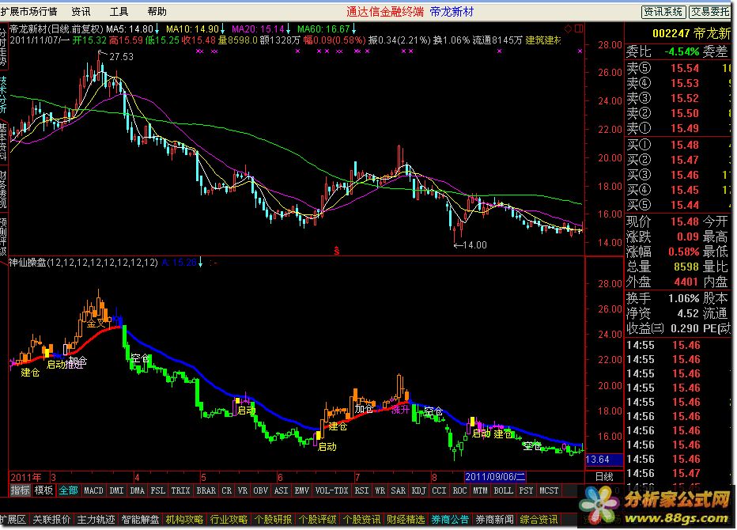Switch the indicator to CR
The height and width of the screenshot is (530, 737).
pos(226,490)
